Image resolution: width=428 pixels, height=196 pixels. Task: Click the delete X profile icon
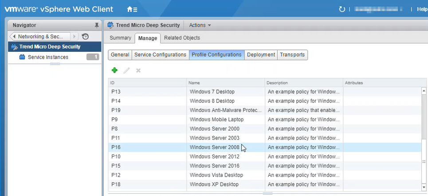pos(138,70)
